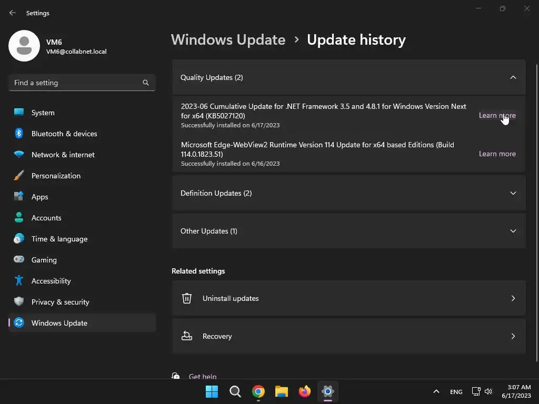The image size is (539, 404).
Task: Click the VM6@collabnet.local account text
Action: coord(76,52)
